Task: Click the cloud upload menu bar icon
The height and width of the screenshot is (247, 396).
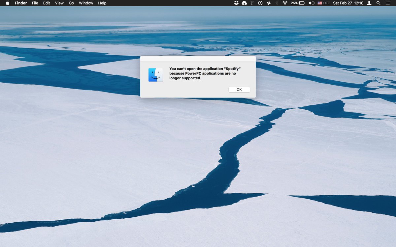Action: click(x=244, y=3)
